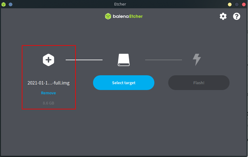Maximize window with the dark circle button
This screenshot has height=157, width=248.
237,4
